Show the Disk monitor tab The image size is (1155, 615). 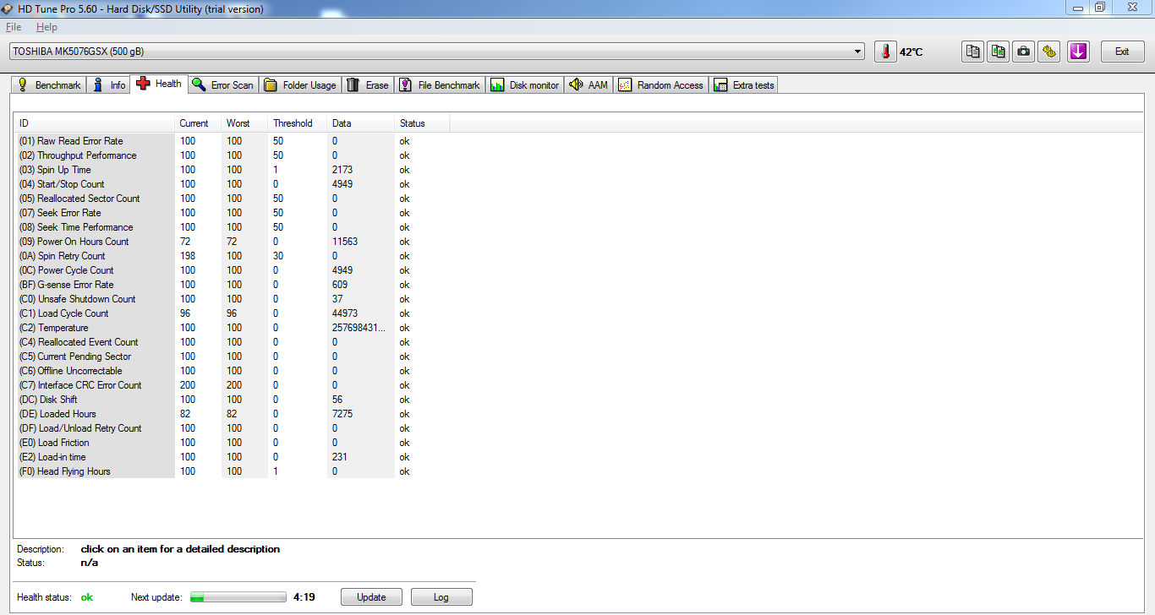524,85
